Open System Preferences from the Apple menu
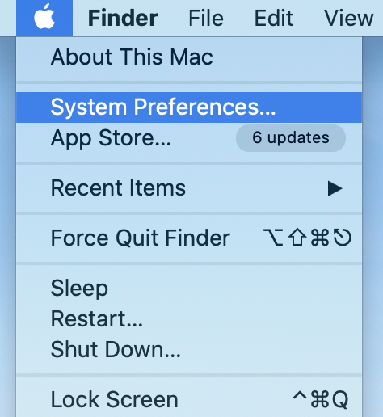The height and width of the screenshot is (417, 383). pyautogui.click(x=189, y=107)
